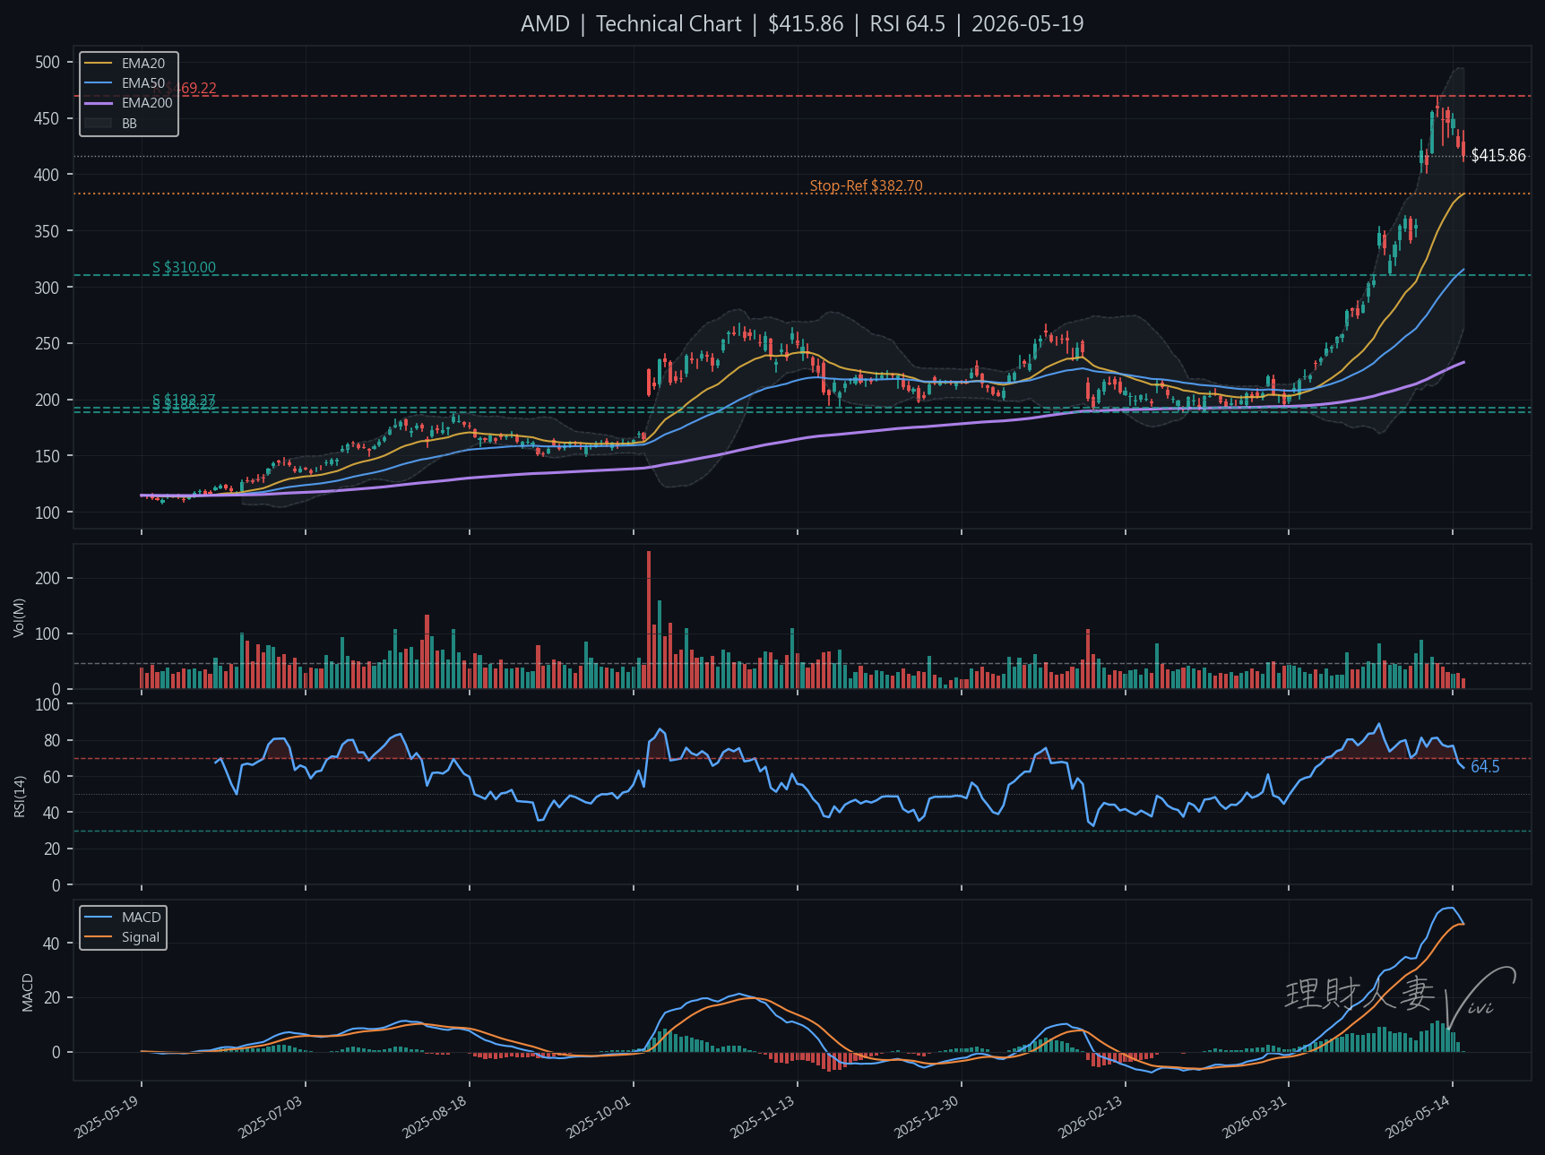Image resolution: width=1545 pixels, height=1155 pixels.
Task: Click the 40 tick on MACD axis
Action: coord(52,944)
